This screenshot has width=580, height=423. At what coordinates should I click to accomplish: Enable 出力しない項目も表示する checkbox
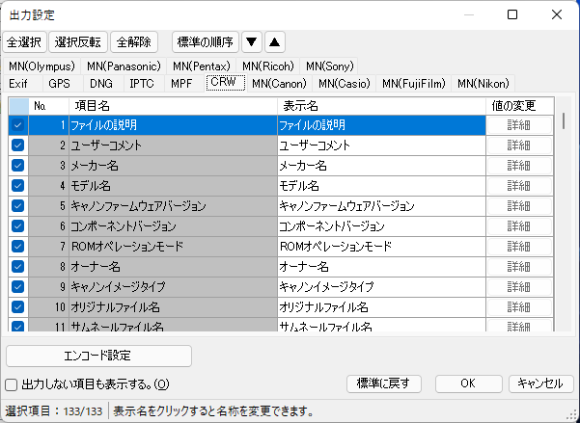click(12, 384)
